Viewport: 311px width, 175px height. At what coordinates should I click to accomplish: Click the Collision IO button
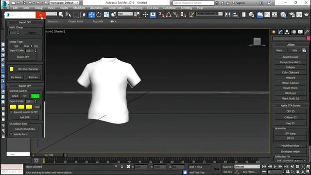tap(290, 117)
